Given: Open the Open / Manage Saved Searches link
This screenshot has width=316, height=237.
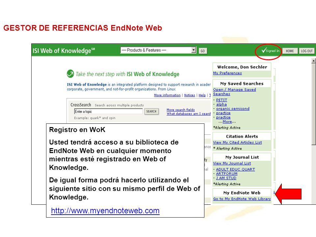Looking at the screenshot, I should click(x=234, y=92).
